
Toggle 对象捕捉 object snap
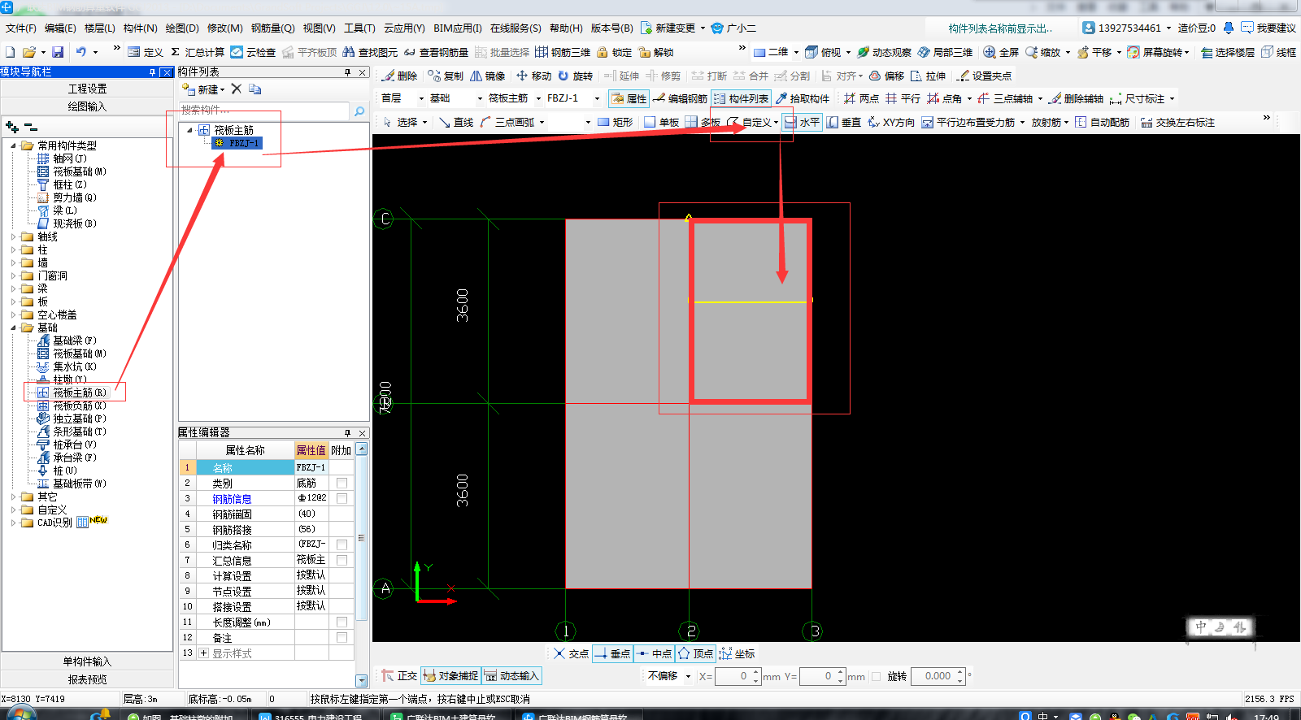tap(450, 675)
